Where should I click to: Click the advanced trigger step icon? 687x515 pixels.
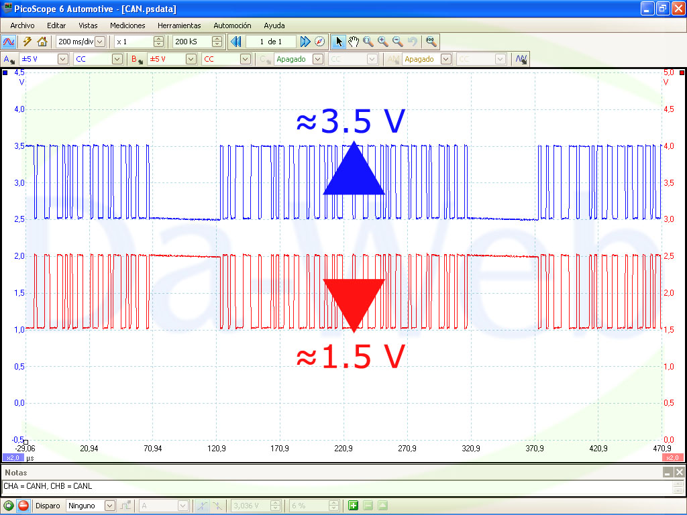(125, 506)
